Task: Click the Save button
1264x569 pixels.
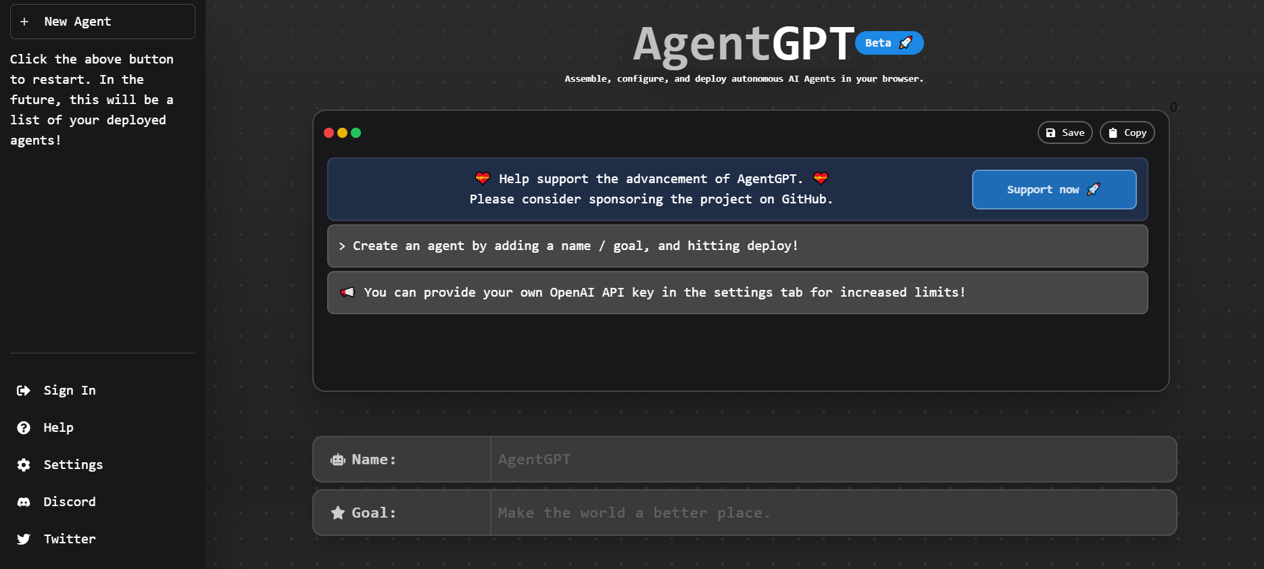Action: tap(1065, 133)
